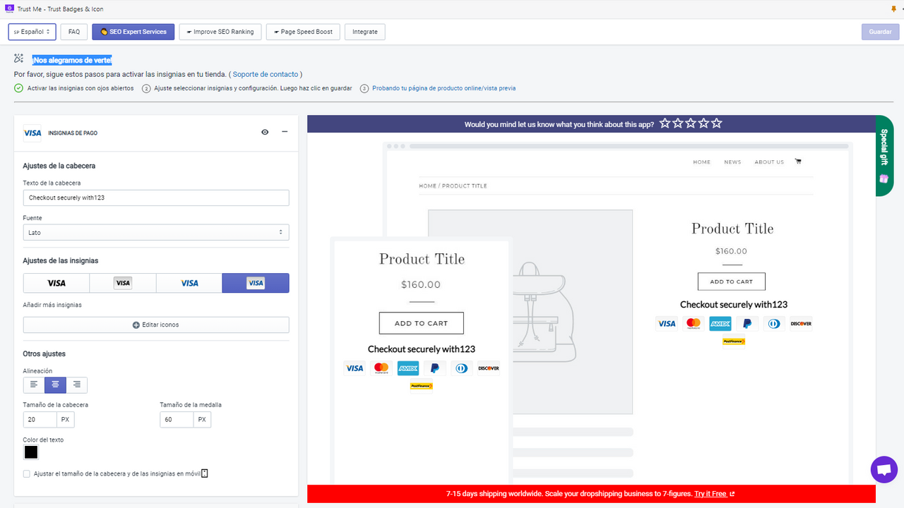Click the celebration icon beside welcome heading
The height and width of the screenshot is (508, 904).
(x=19, y=59)
